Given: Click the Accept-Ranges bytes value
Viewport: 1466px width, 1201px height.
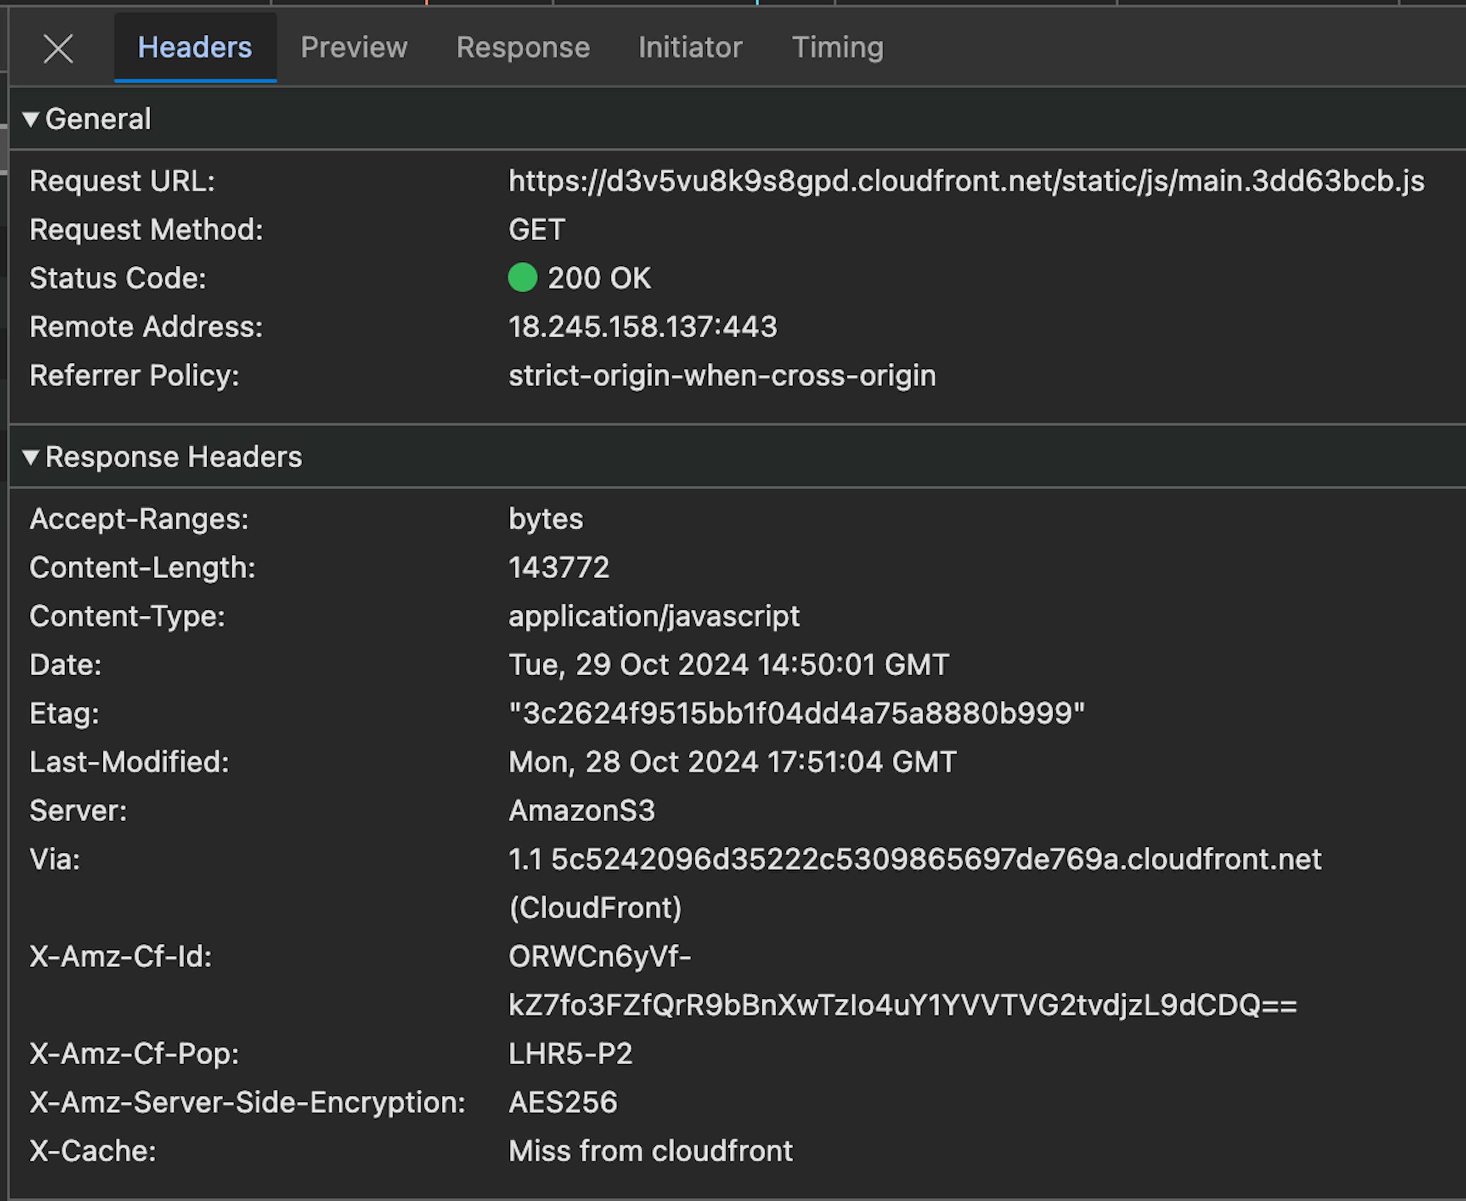Looking at the screenshot, I should click(546, 519).
